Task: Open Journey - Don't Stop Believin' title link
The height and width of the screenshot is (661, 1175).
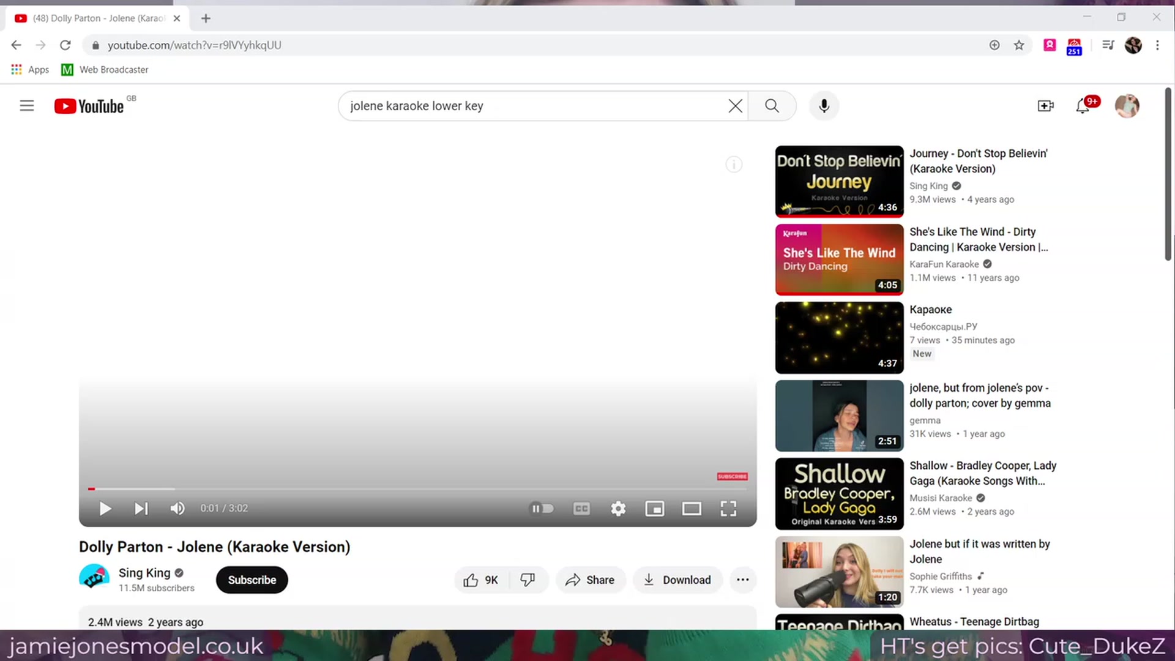Action: pos(978,161)
